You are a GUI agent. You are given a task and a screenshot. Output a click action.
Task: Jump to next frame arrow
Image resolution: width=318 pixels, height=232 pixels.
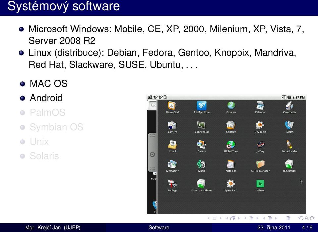pos(239,218)
